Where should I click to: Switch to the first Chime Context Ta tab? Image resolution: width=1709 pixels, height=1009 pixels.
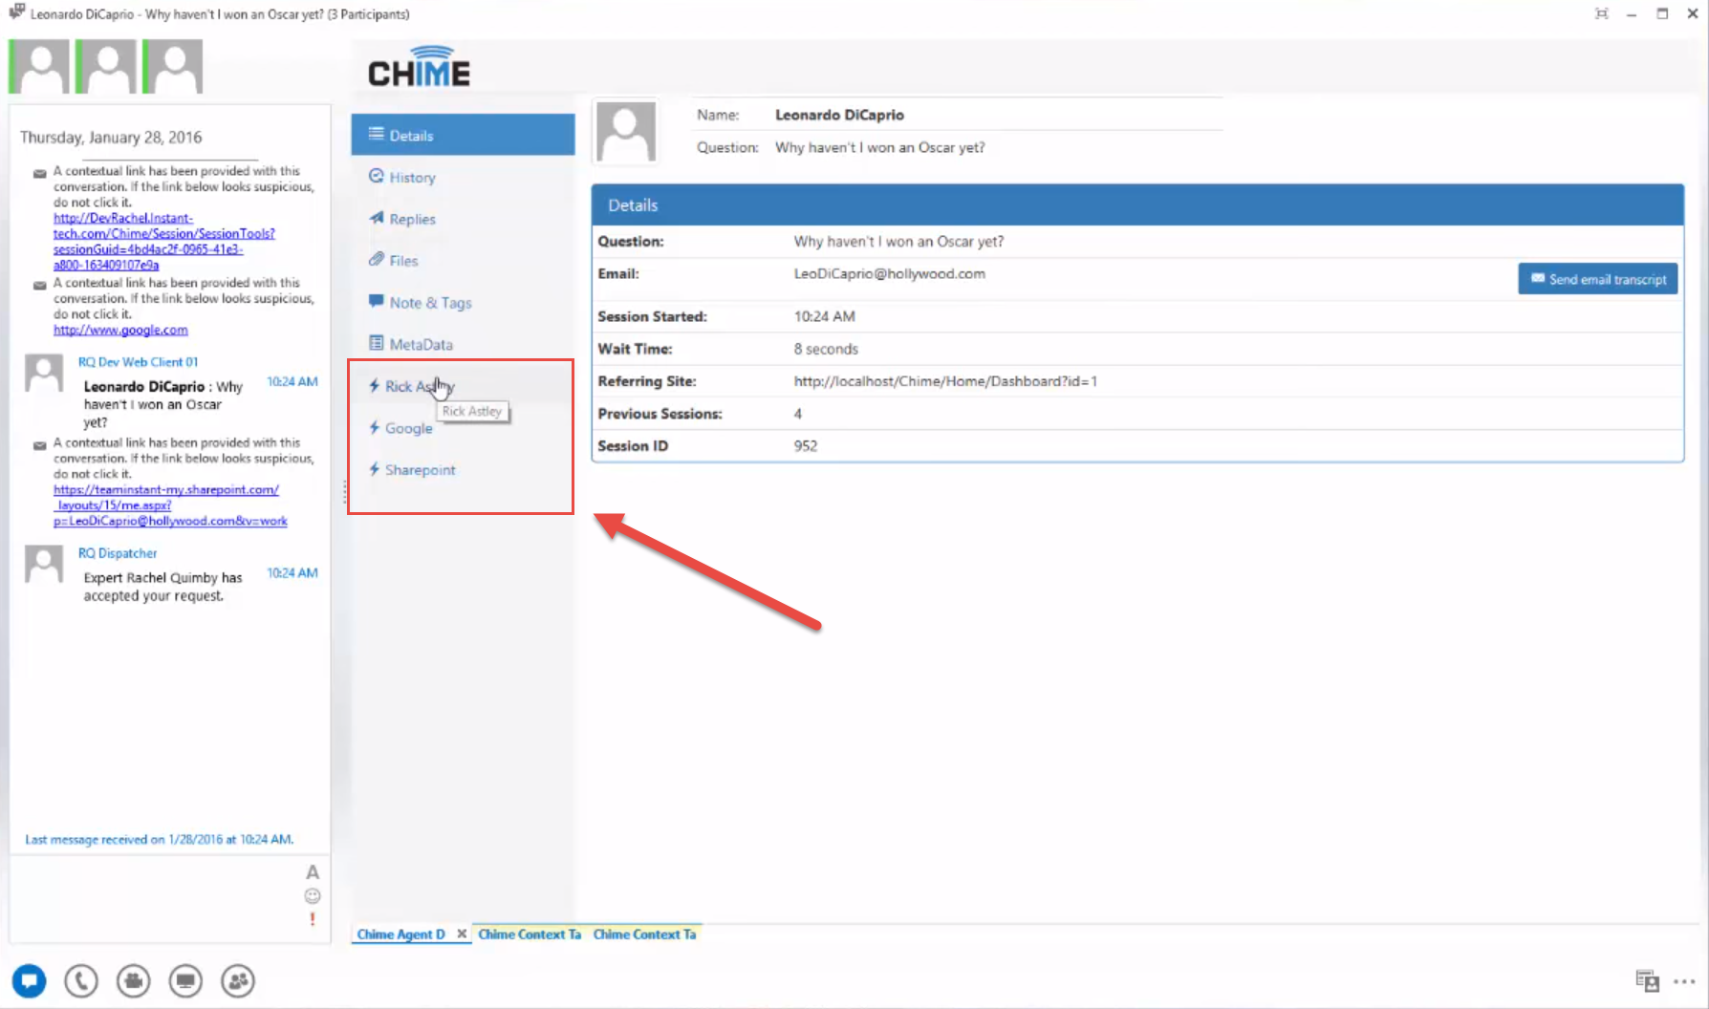point(530,934)
